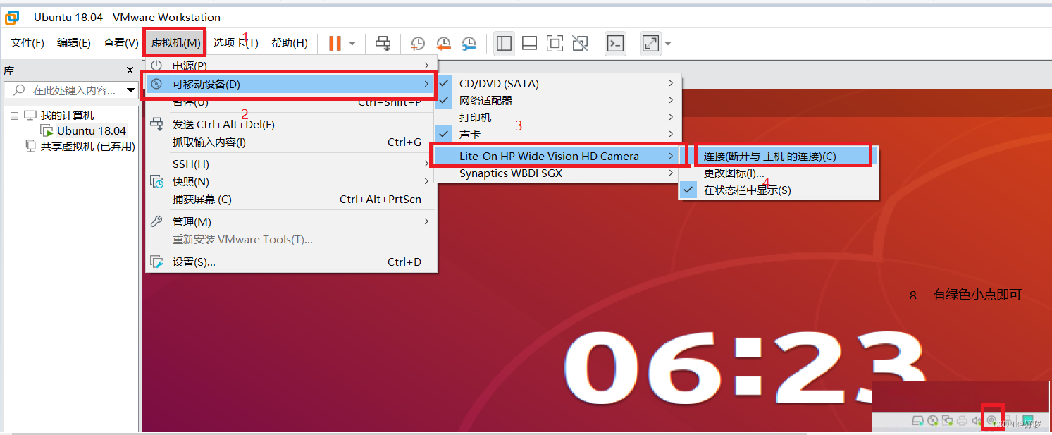
Task: Focus the 在此处键入内容 search field
Action: click(x=70, y=90)
